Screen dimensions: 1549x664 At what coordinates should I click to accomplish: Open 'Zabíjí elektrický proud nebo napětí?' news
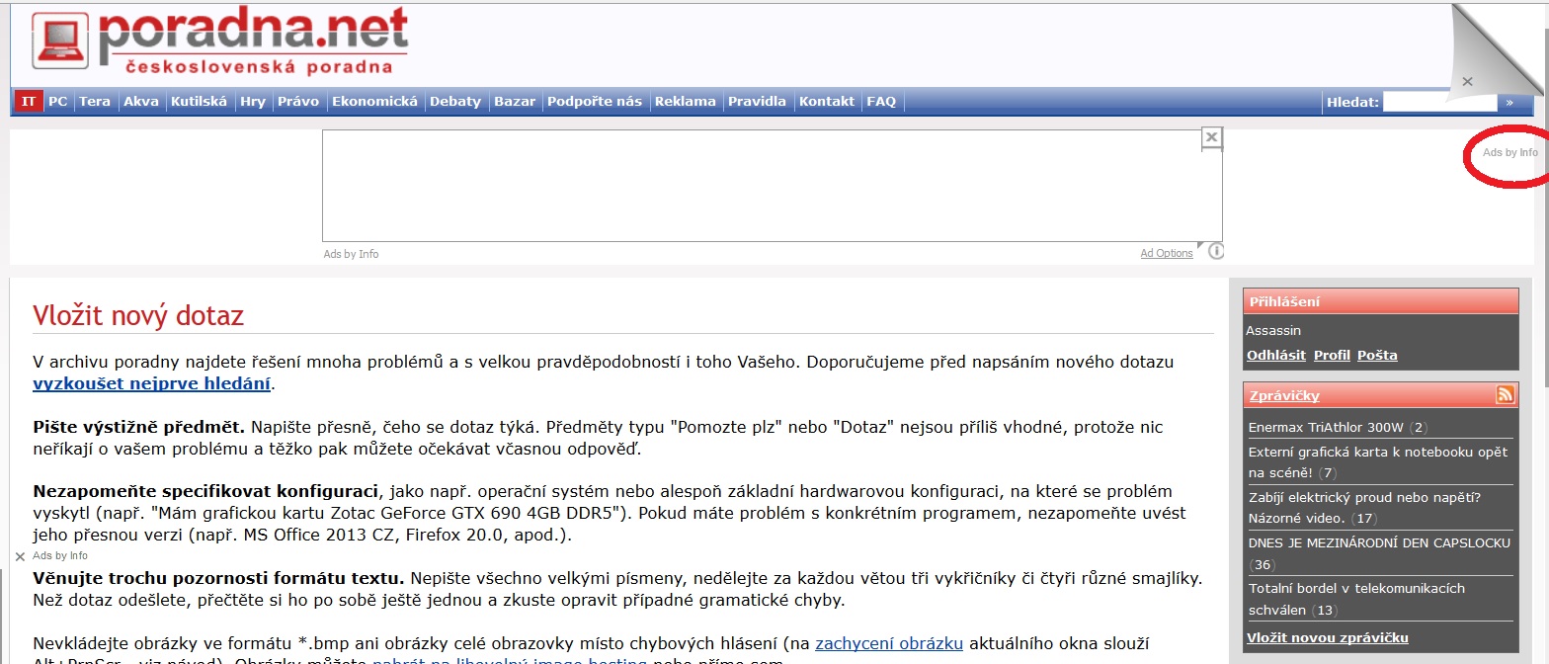tap(1364, 507)
